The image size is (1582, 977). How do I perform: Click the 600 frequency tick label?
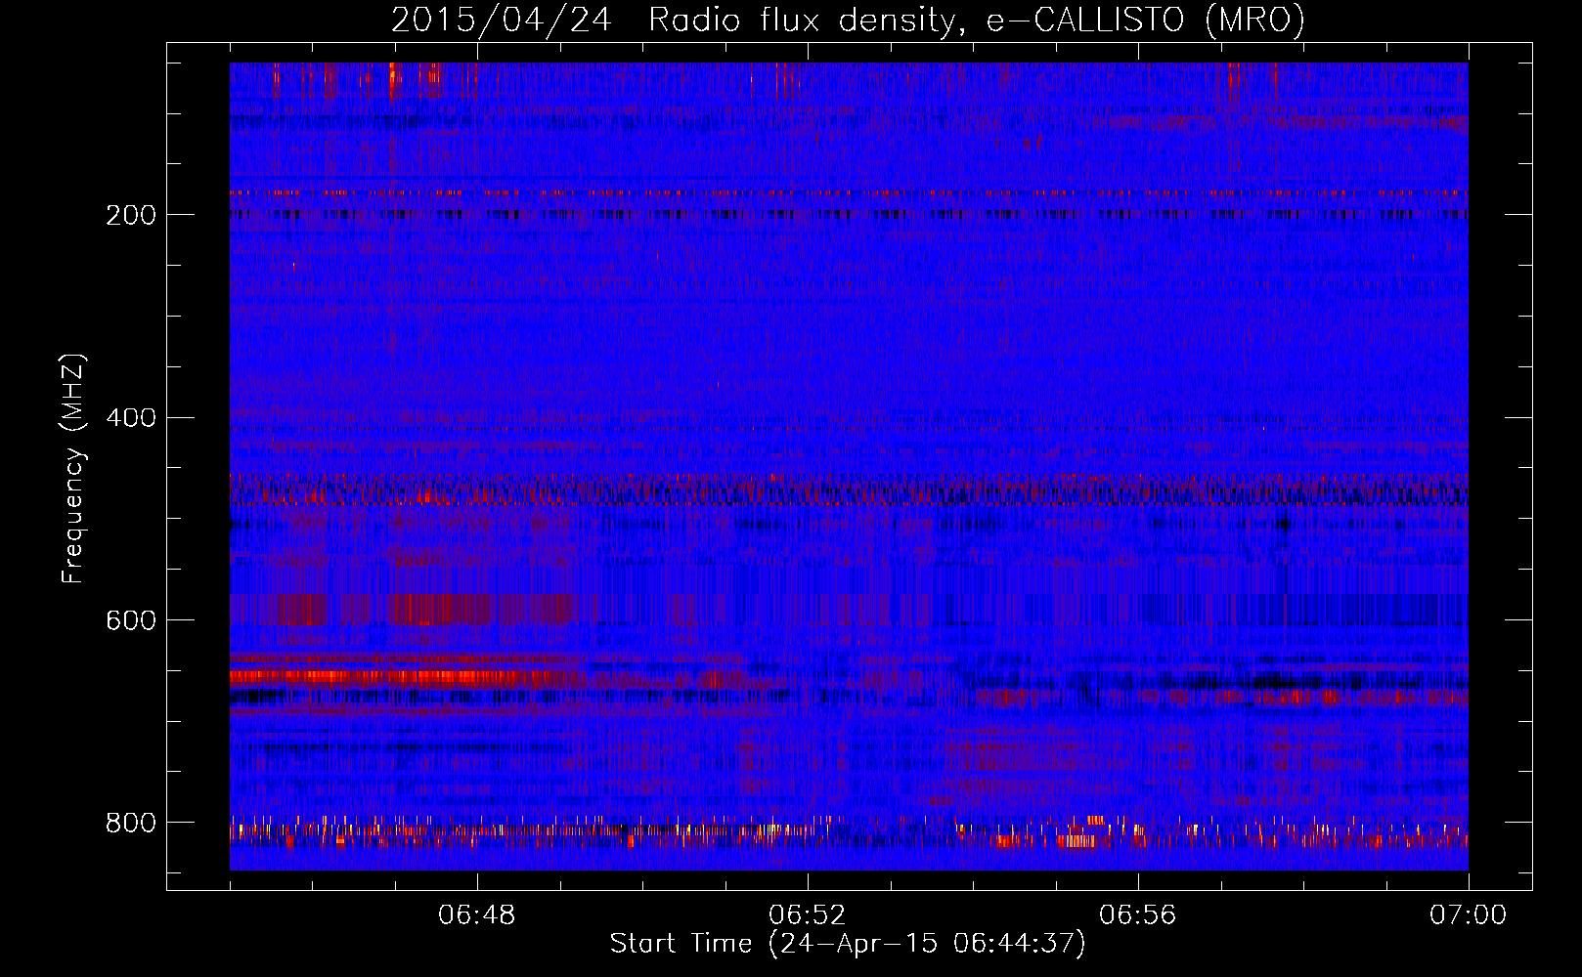click(131, 621)
